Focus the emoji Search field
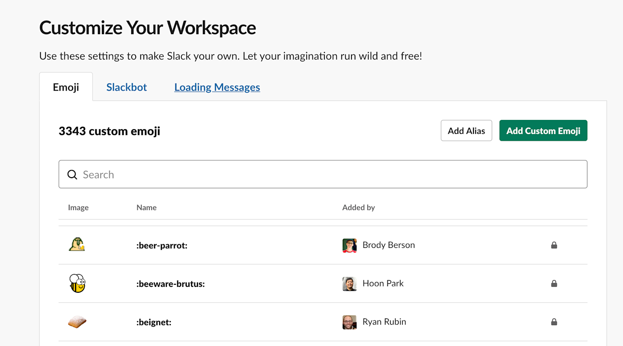The height and width of the screenshot is (346, 623). coord(329,175)
